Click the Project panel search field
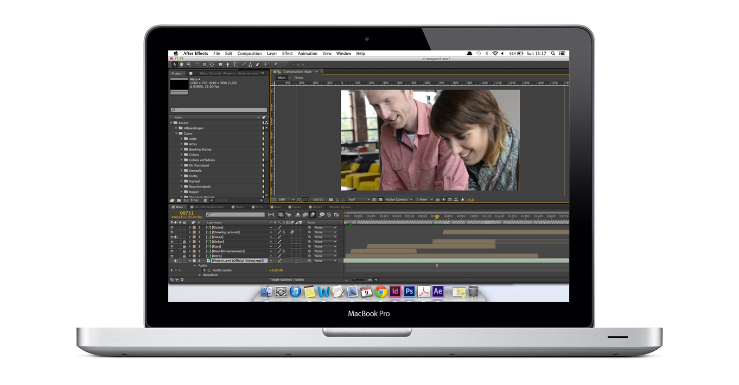This screenshot has height=385, width=739. click(219, 110)
